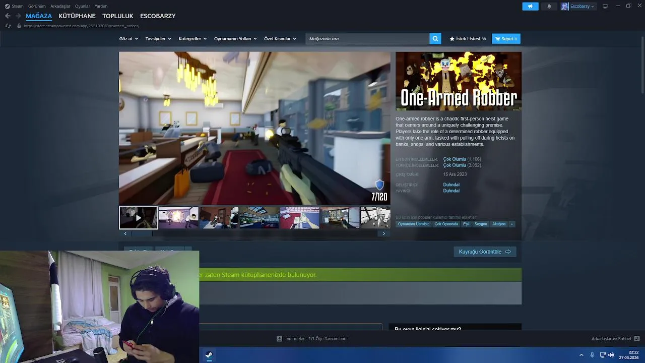Open the Görünüm menu
Viewport: 645px width, 363px height.
[x=37, y=6]
